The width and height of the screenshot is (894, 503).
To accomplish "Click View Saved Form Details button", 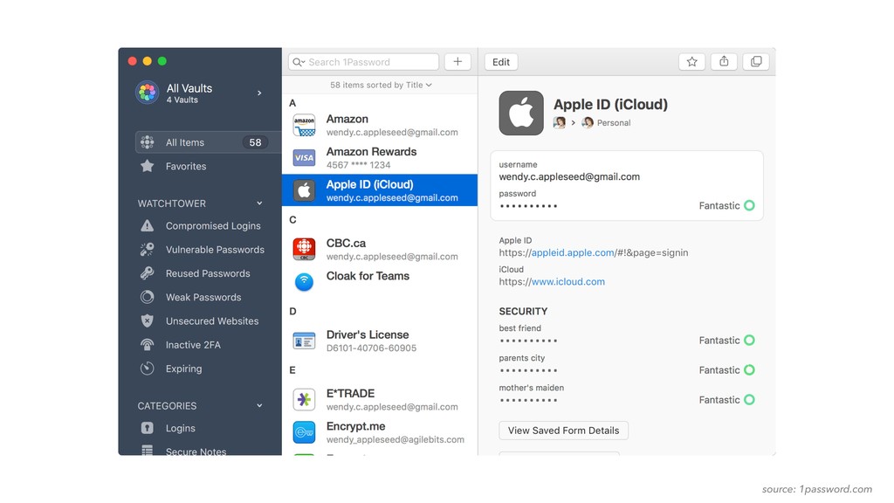I will tap(563, 431).
